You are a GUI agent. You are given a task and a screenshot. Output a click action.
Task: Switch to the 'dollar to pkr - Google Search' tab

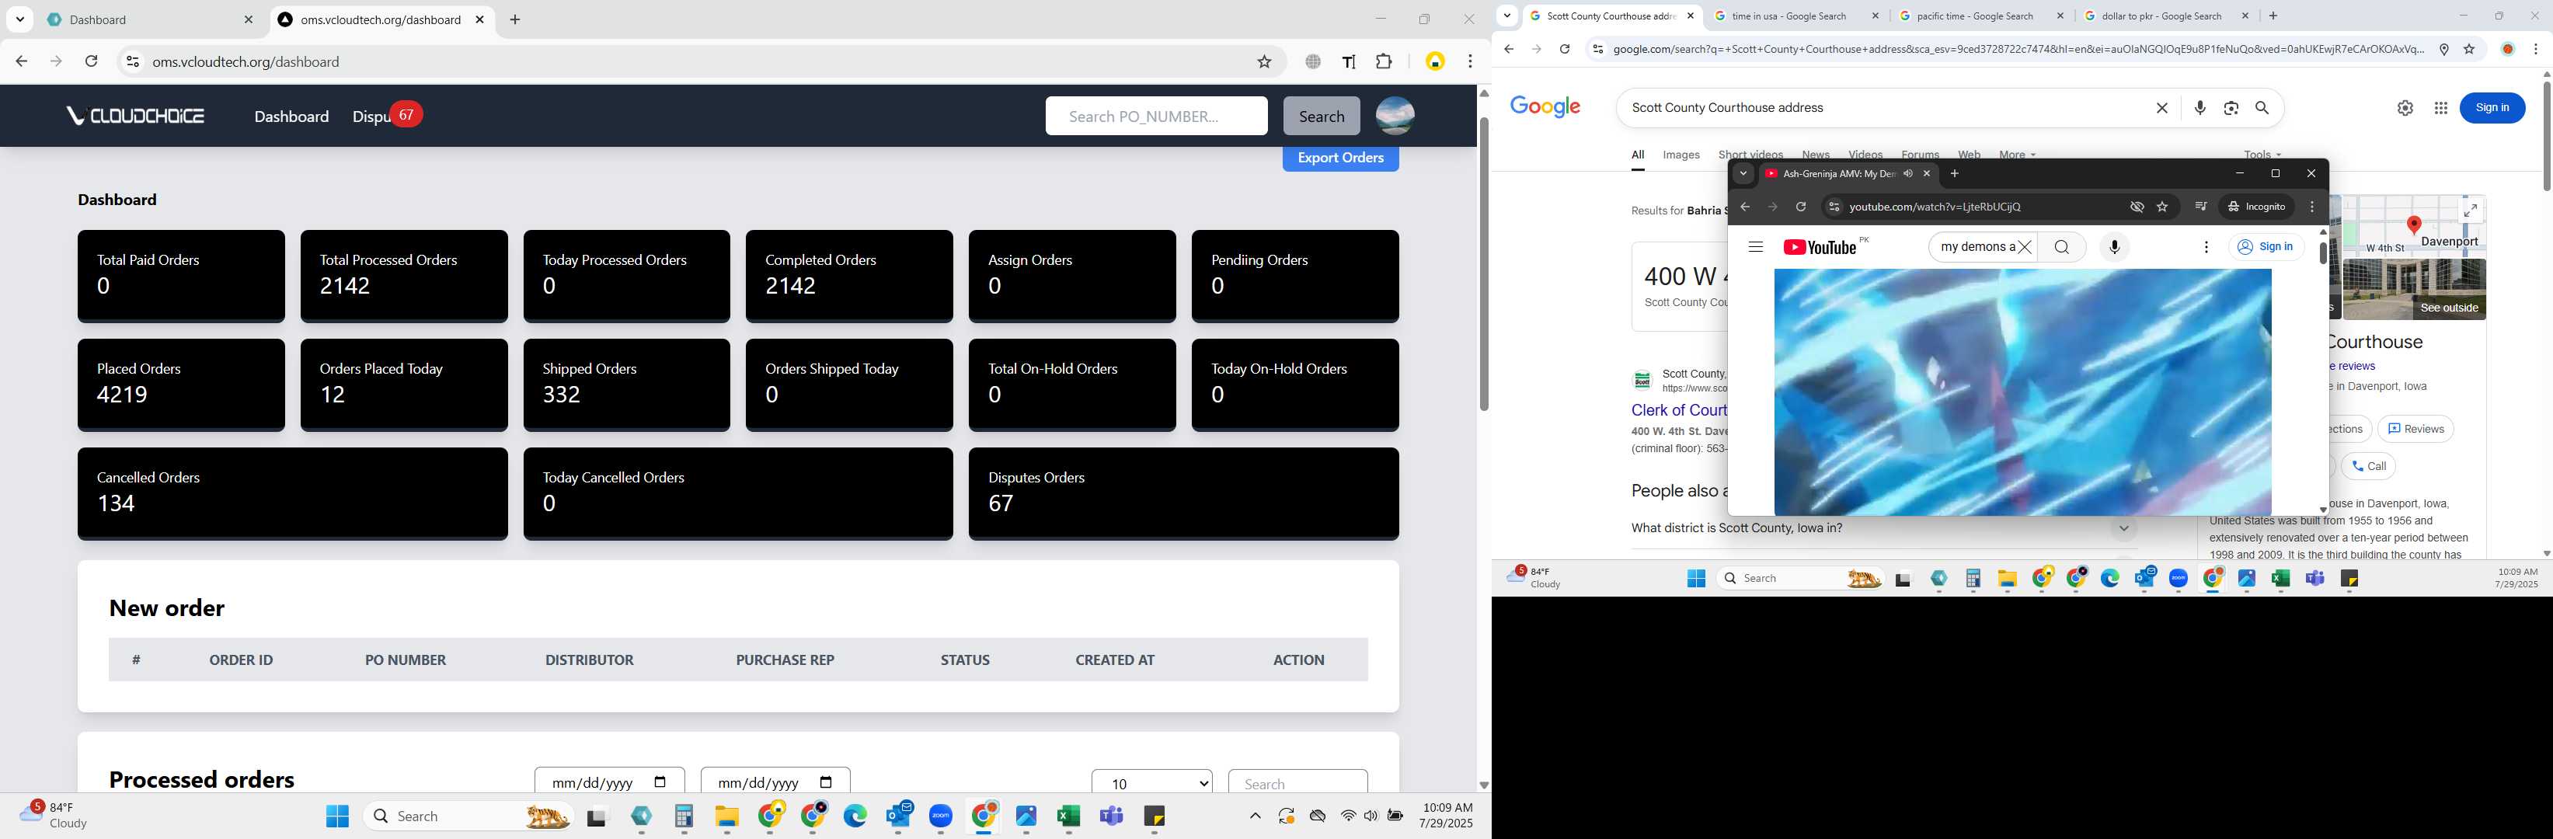click(x=2165, y=16)
